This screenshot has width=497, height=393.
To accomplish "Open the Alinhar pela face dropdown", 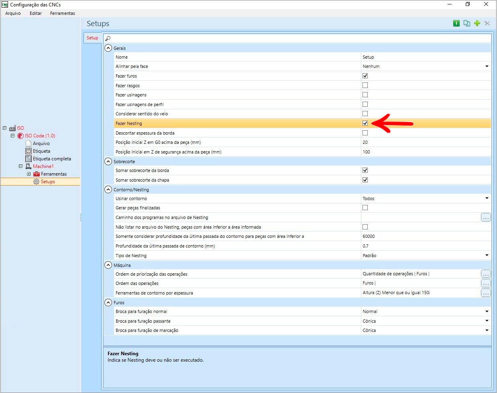I will click(x=426, y=66).
